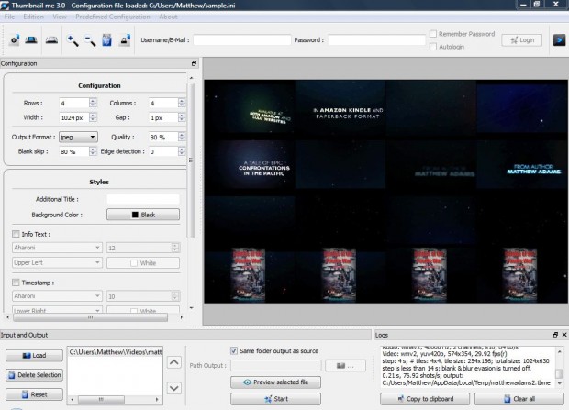Select the C:\Users\Matthew\Videos file entry
The height and width of the screenshot is (410, 569).
[x=116, y=352]
